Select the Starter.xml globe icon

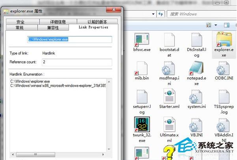click(169, 96)
